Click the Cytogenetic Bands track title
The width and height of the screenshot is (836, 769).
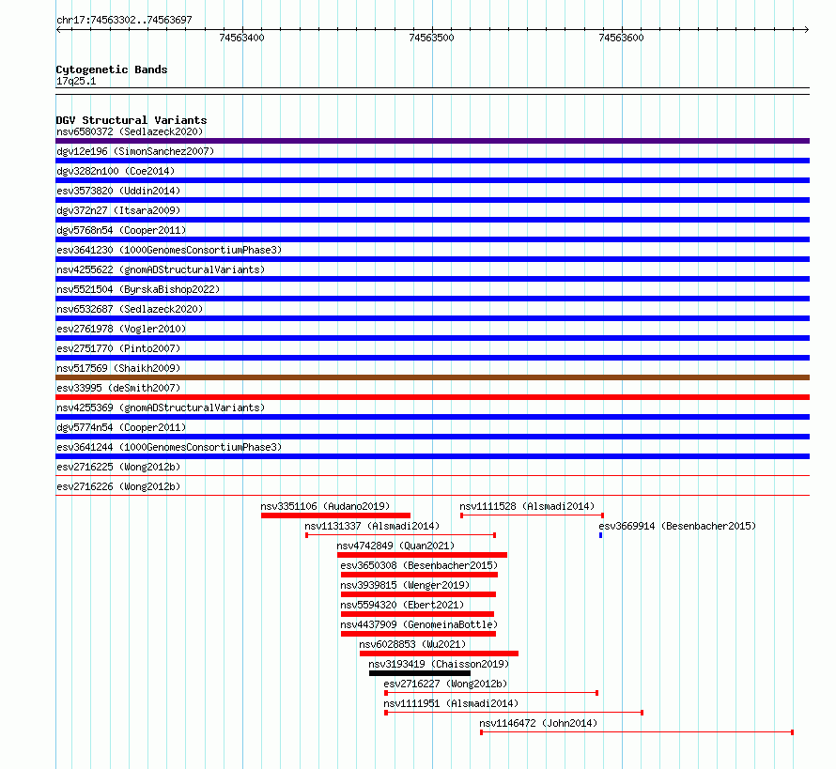[x=112, y=69]
